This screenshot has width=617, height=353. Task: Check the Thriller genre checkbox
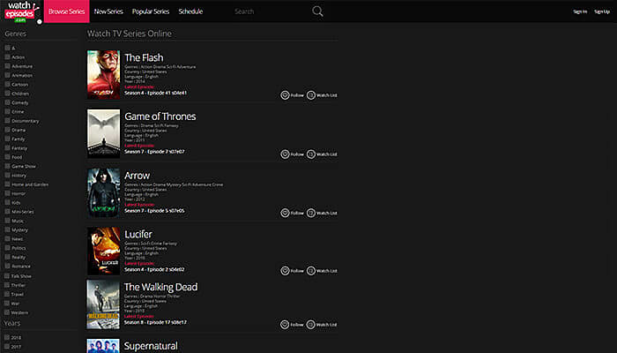[x=7, y=285]
